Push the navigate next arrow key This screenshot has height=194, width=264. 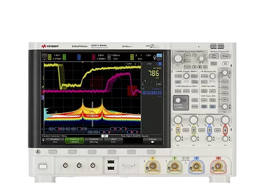click(205, 67)
